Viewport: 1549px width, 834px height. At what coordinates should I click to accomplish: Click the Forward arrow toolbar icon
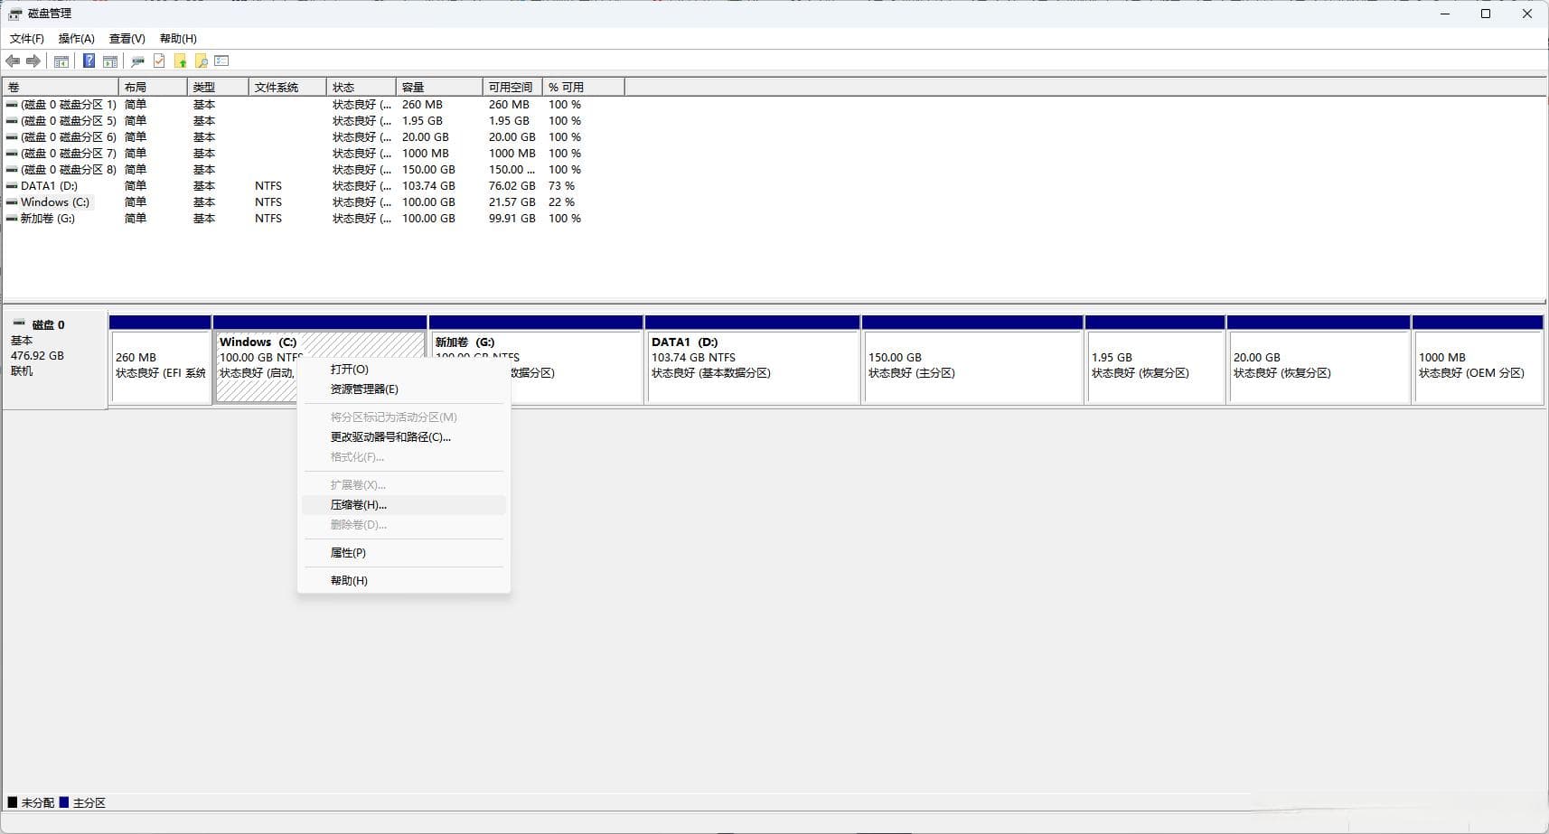tap(33, 61)
